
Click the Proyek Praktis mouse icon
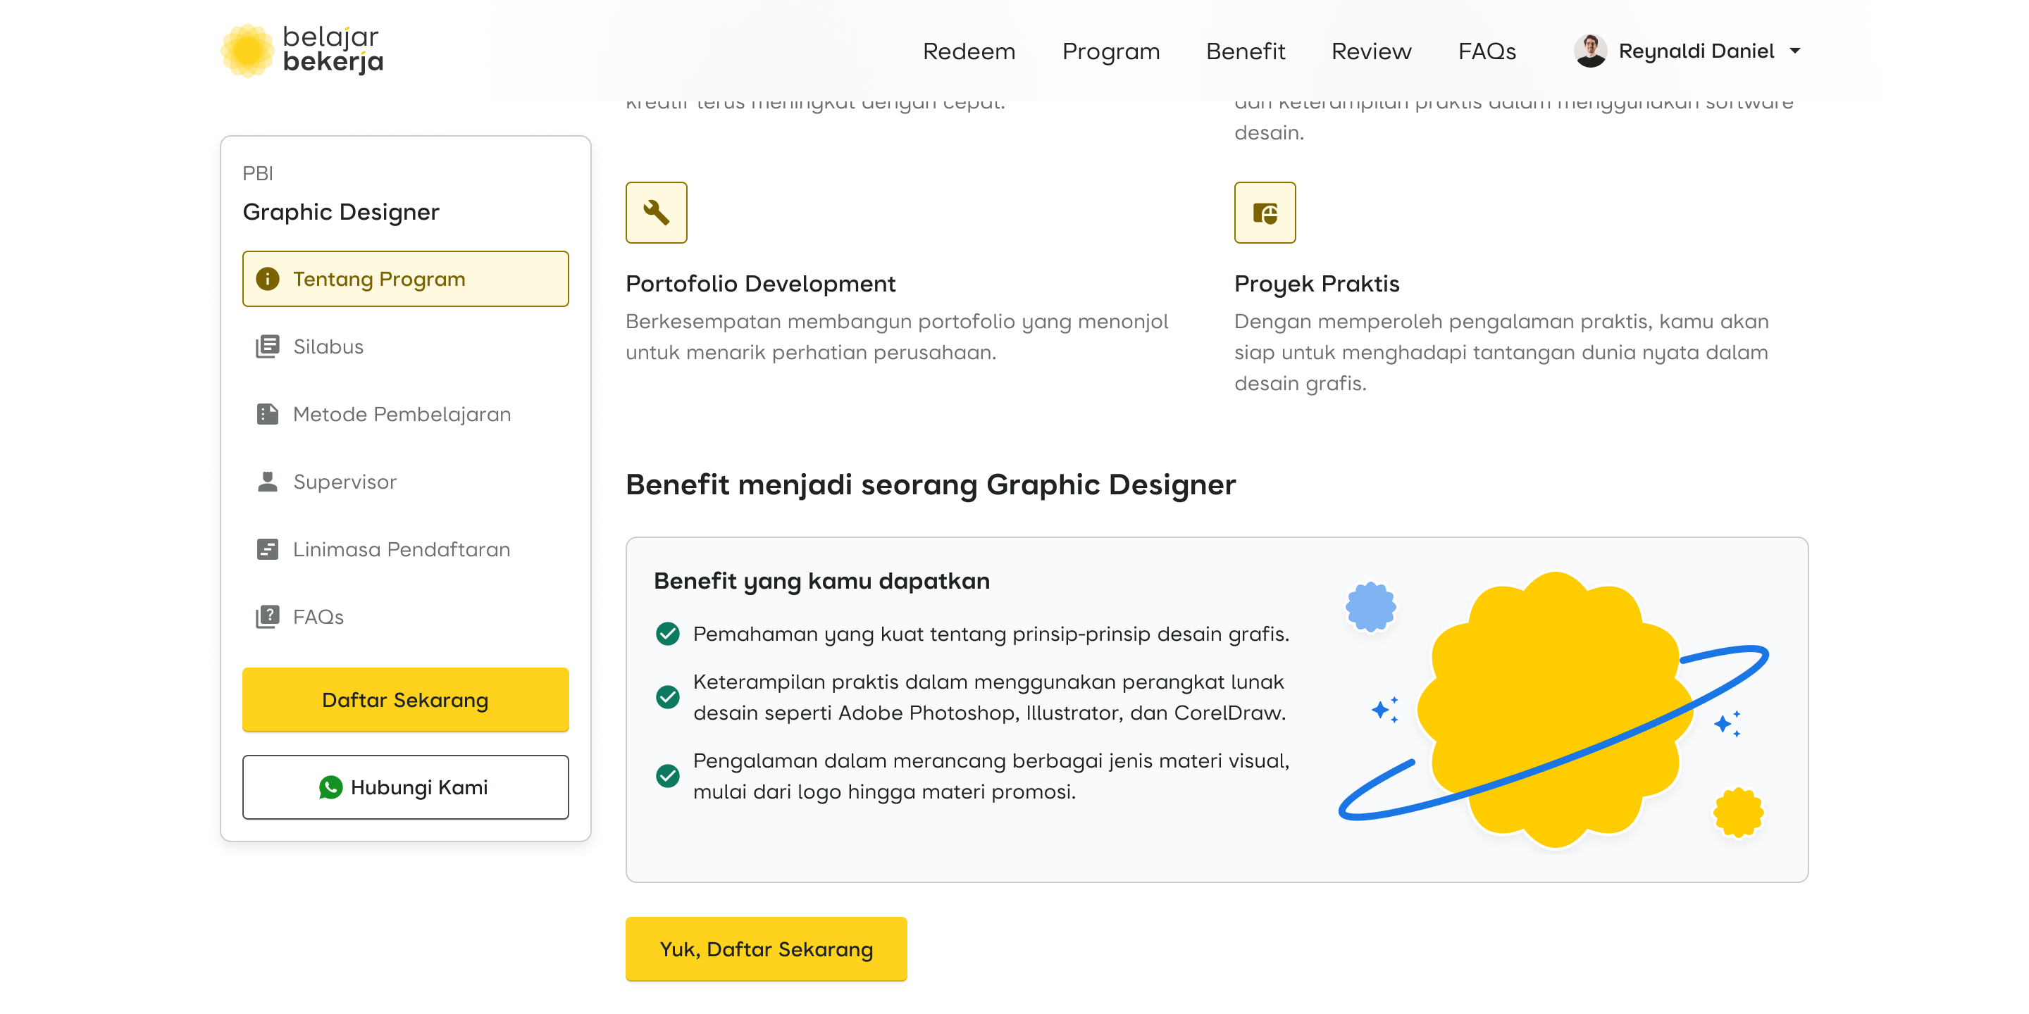click(x=1264, y=213)
